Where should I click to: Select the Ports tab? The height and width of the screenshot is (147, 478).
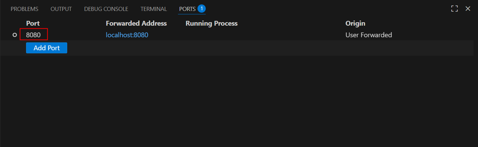tap(187, 9)
